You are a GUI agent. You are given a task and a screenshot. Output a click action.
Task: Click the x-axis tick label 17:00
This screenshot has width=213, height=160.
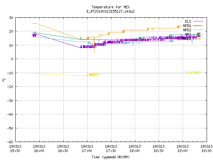point(87,151)
